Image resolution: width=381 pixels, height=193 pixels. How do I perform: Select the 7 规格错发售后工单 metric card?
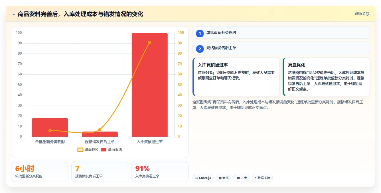tap(100, 171)
